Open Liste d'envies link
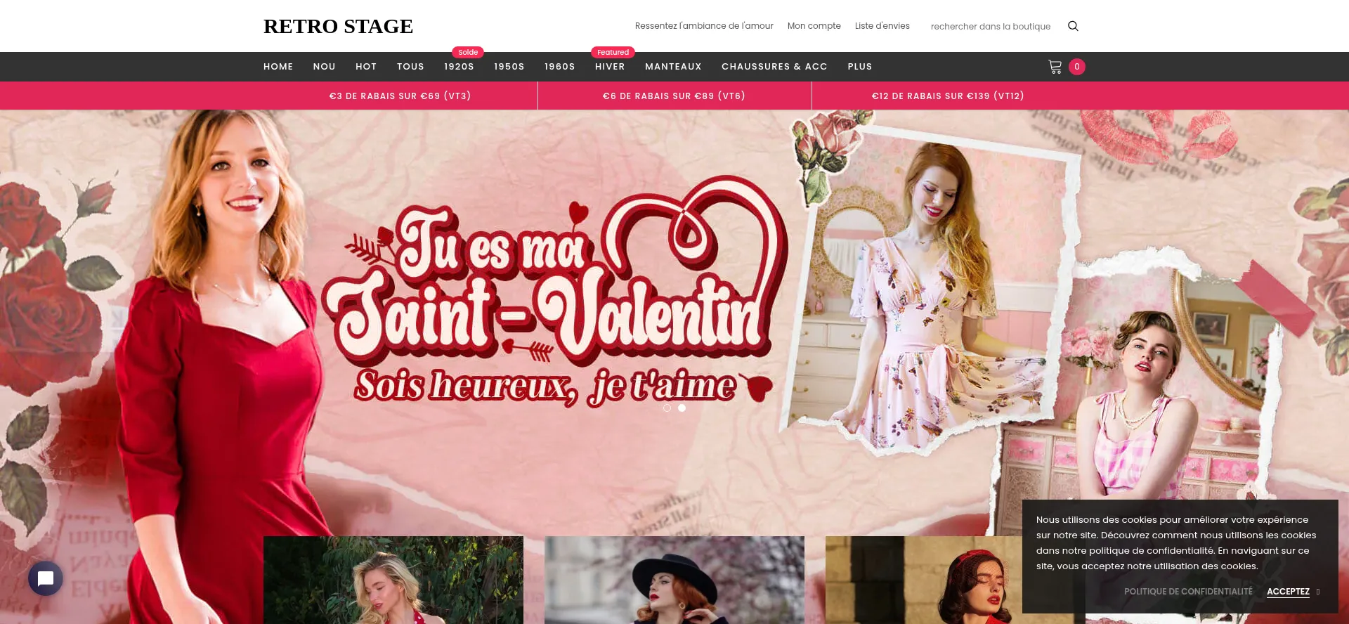1349x624 pixels. (882, 26)
